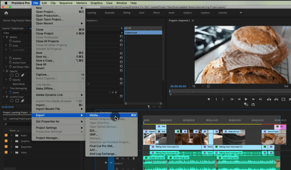Play the Program monitor sequence

pos(246,99)
